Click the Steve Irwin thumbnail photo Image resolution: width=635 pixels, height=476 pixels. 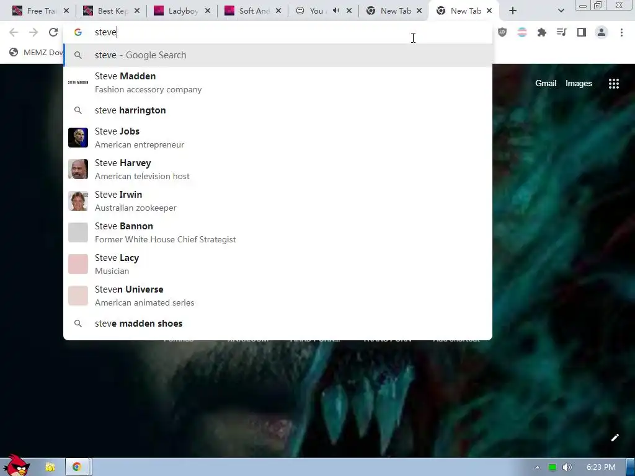point(78,201)
